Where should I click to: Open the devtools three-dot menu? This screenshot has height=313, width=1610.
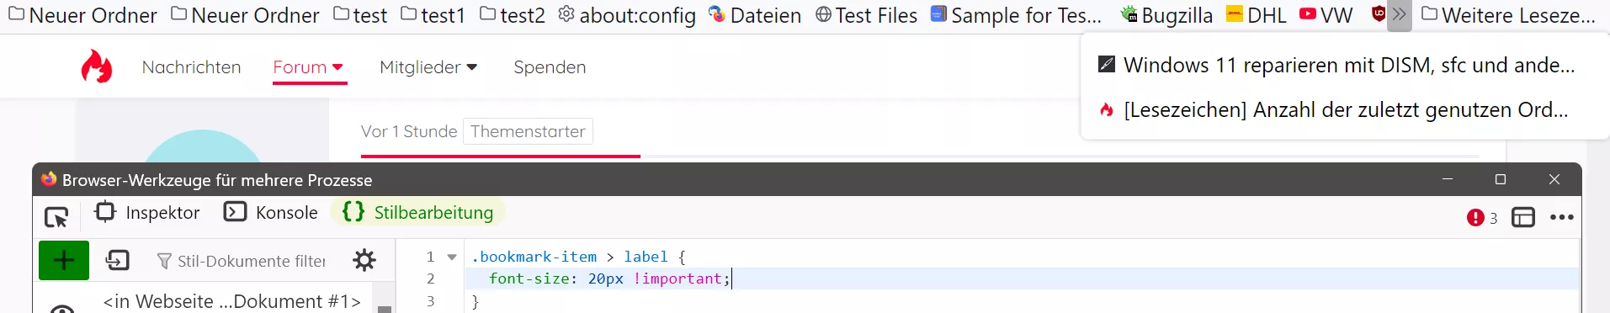[x=1562, y=217]
